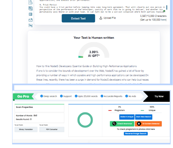Open Reverse Image Search
This screenshot has width=173, height=148.
pos(136,134)
